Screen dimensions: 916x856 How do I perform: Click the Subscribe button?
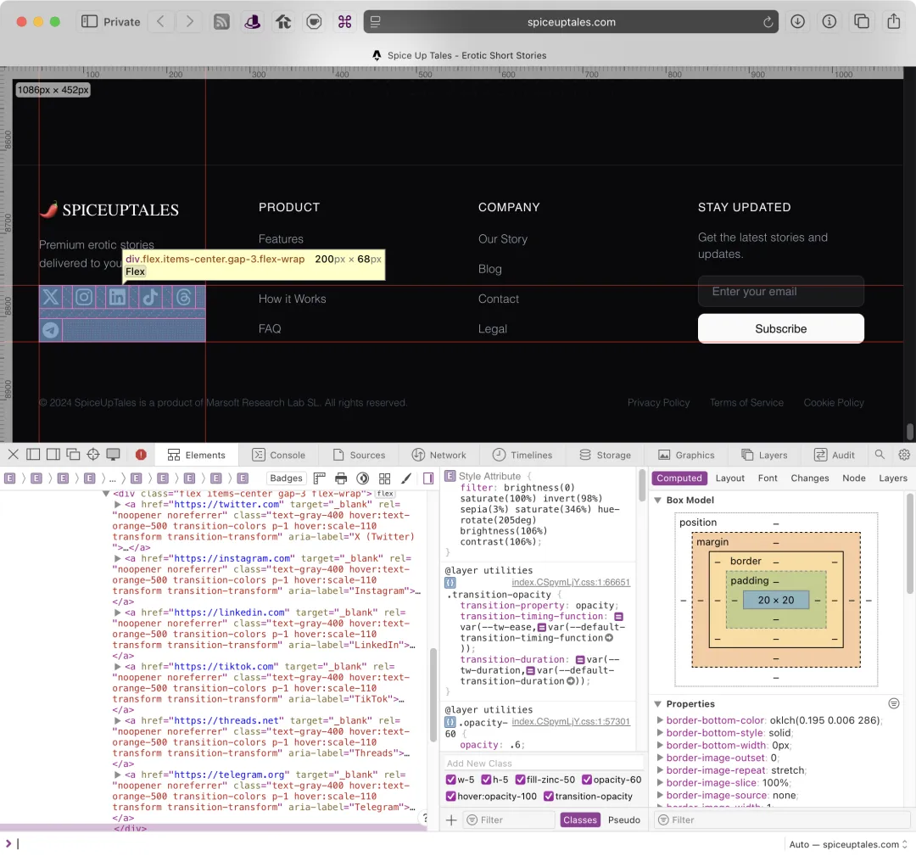[780, 328]
